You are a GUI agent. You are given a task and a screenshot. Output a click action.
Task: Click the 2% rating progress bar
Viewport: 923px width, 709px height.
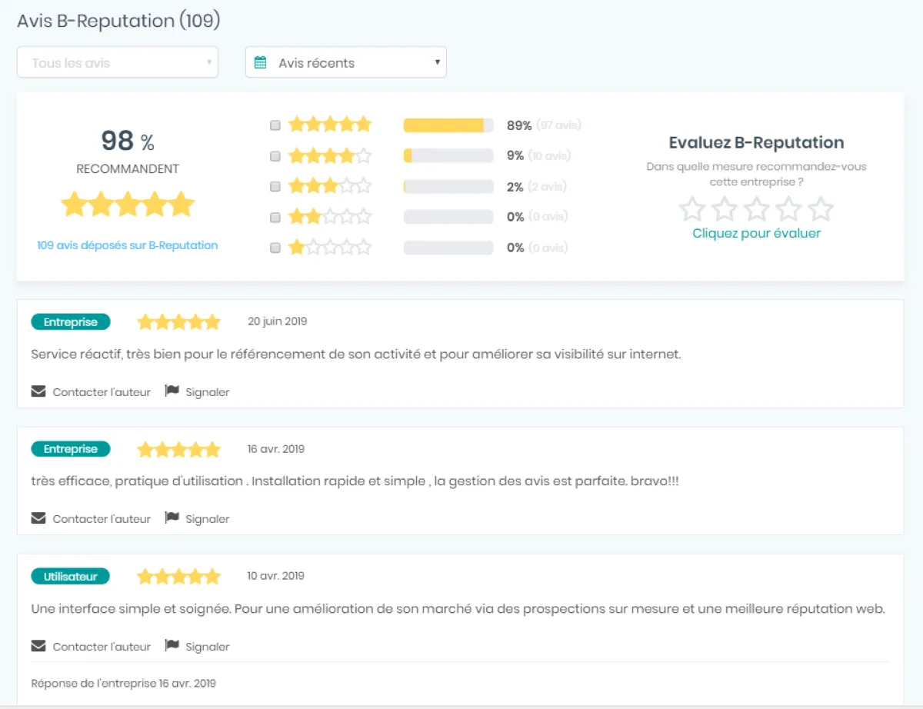[448, 187]
